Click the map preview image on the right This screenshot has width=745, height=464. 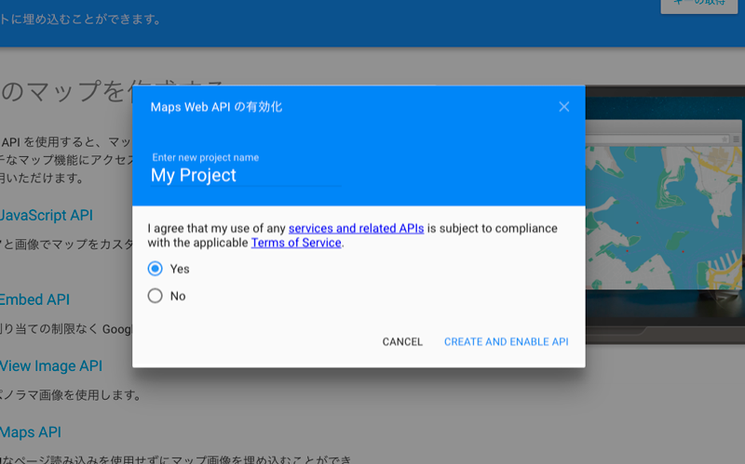(664, 218)
